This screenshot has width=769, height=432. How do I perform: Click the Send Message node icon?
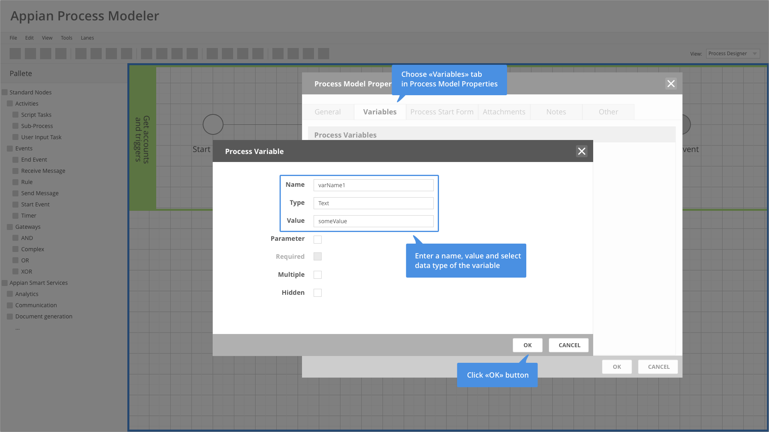click(15, 193)
